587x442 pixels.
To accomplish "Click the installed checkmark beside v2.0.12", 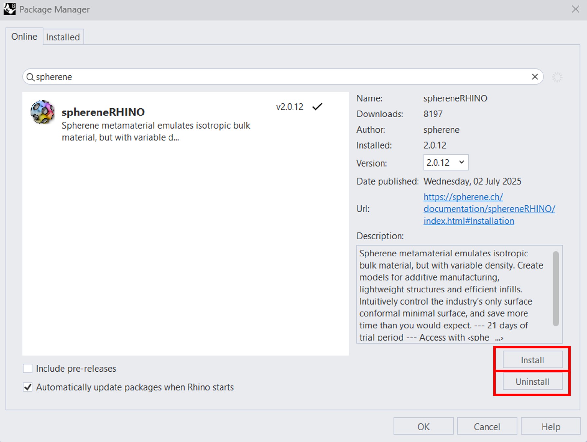I will pos(317,107).
